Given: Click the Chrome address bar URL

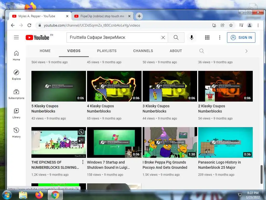Looking at the screenshot, I should click(92, 25).
